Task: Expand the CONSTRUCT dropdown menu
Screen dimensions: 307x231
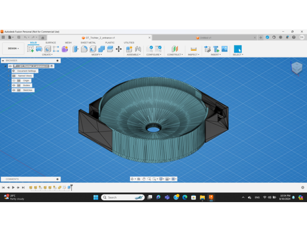Action: click(x=175, y=55)
